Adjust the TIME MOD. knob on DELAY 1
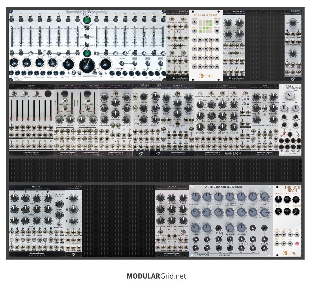The height and width of the screenshot is (282, 313). point(172,198)
